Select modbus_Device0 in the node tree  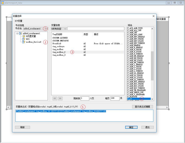coord(34,42)
